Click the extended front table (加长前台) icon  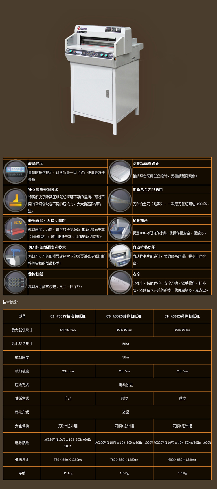[120, 229]
